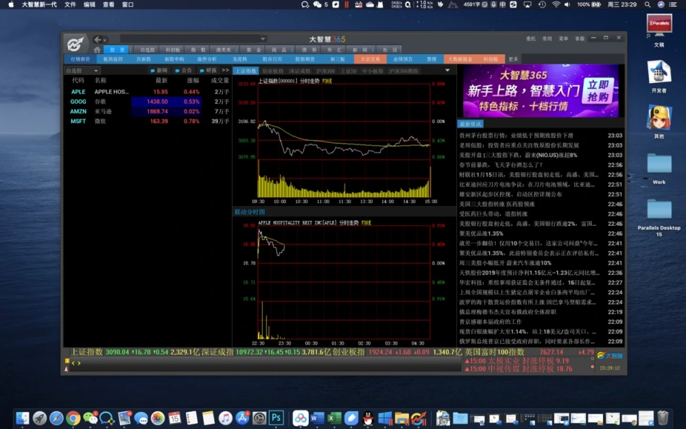This screenshot has width=686, height=429.
Task: Select the GOOG 谷歌 row in watchlist
Action: coord(147,102)
